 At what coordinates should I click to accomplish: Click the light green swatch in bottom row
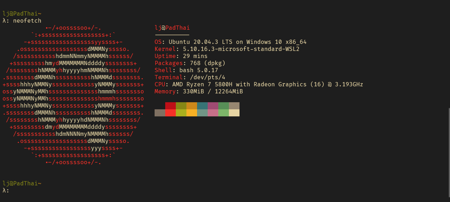tap(224, 113)
